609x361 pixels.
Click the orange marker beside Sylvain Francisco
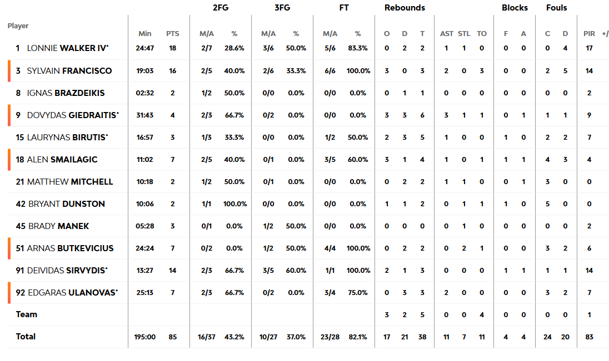[9, 71]
